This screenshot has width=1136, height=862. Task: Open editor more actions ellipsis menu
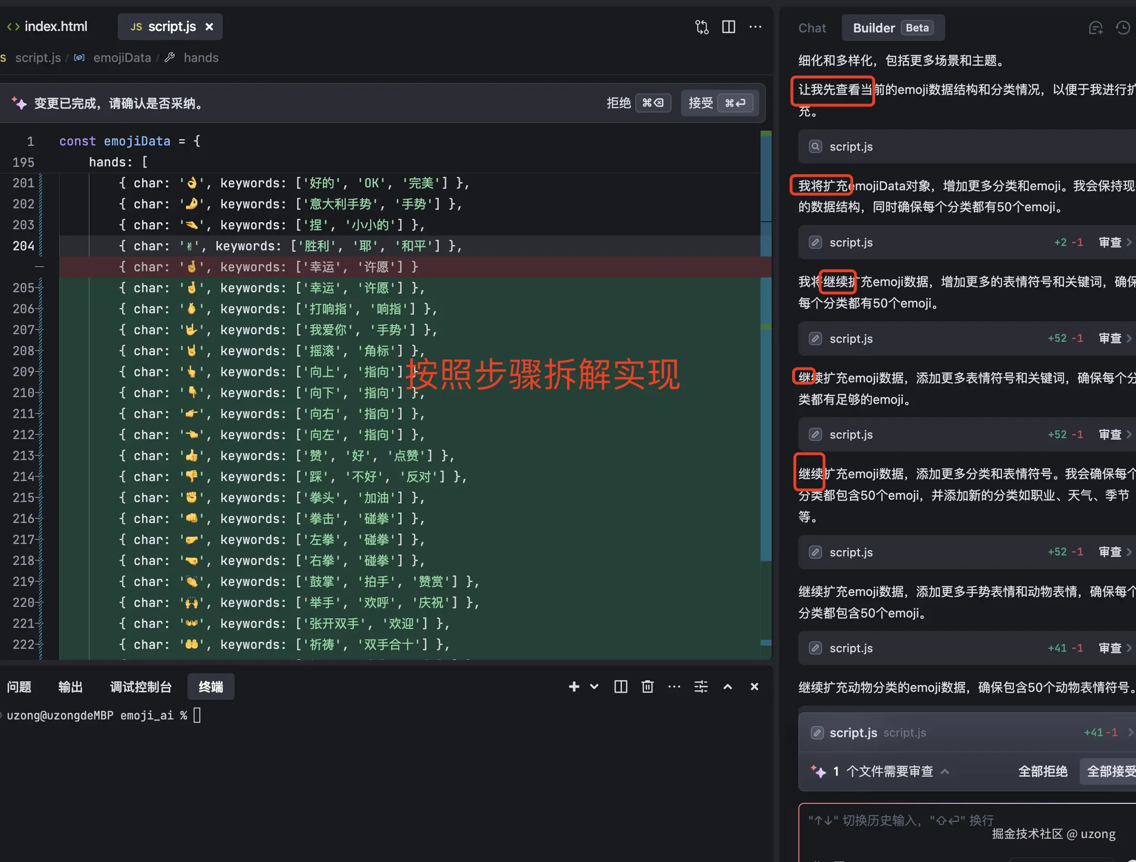pyautogui.click(x=755, y=27)
